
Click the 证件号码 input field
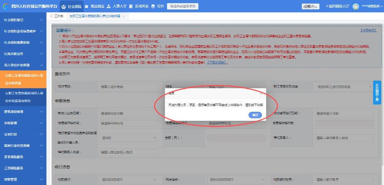(x=129, y=86)
